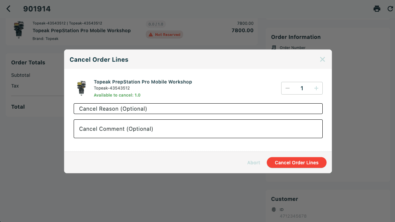The height and width of the screenshot is (222, 395).
Task: Click the Order Information heading
Action: (x=296, y=37)
